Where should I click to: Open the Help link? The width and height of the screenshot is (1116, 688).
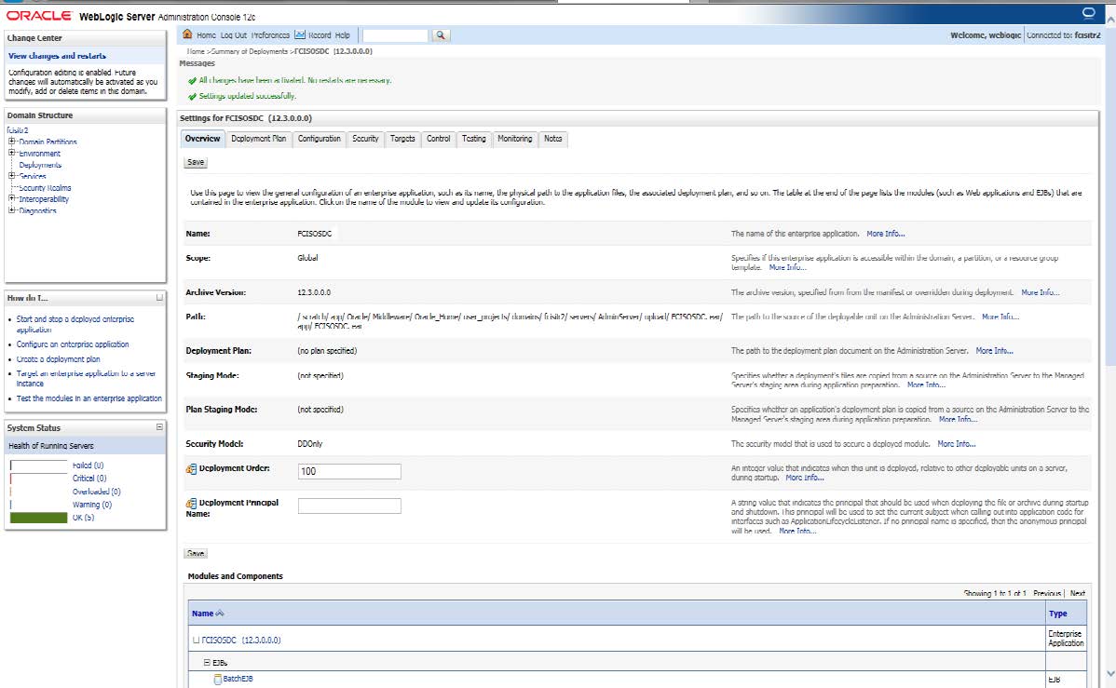coord(342,34)
